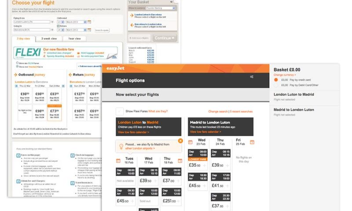Click the easyJet logo in orange header
352x211 pixels.
[x=115, y=68]
